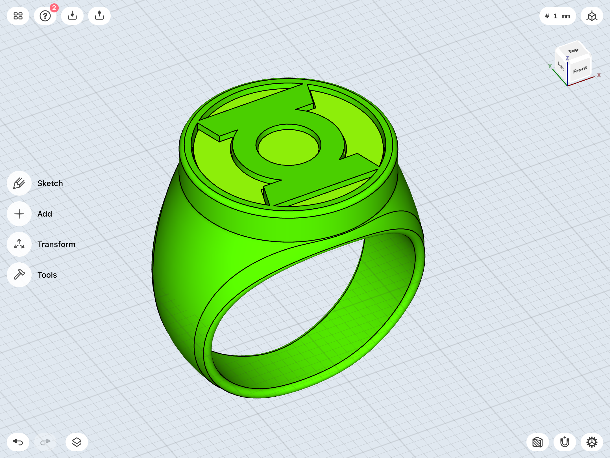Undo the last action
The height and width of the screenshot is (458, 610).
(x=18, y=442)
